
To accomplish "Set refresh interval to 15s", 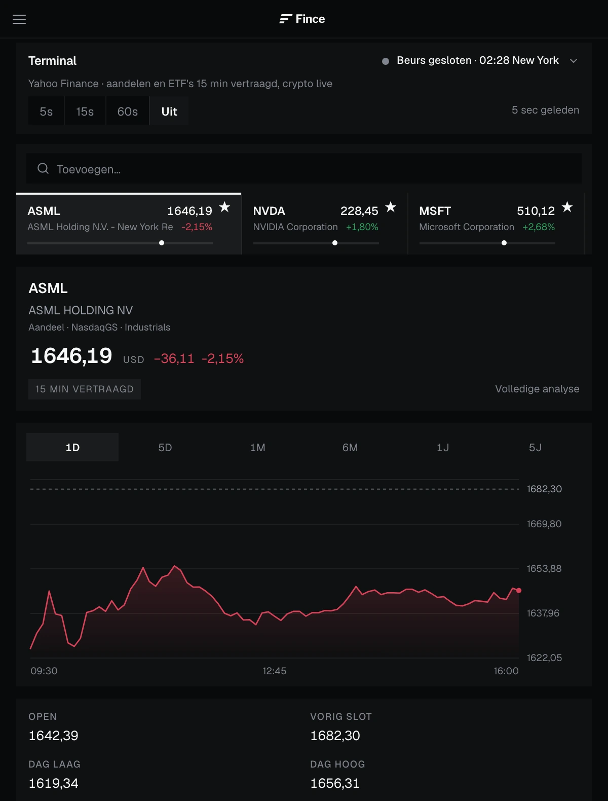I will point(85,112).
